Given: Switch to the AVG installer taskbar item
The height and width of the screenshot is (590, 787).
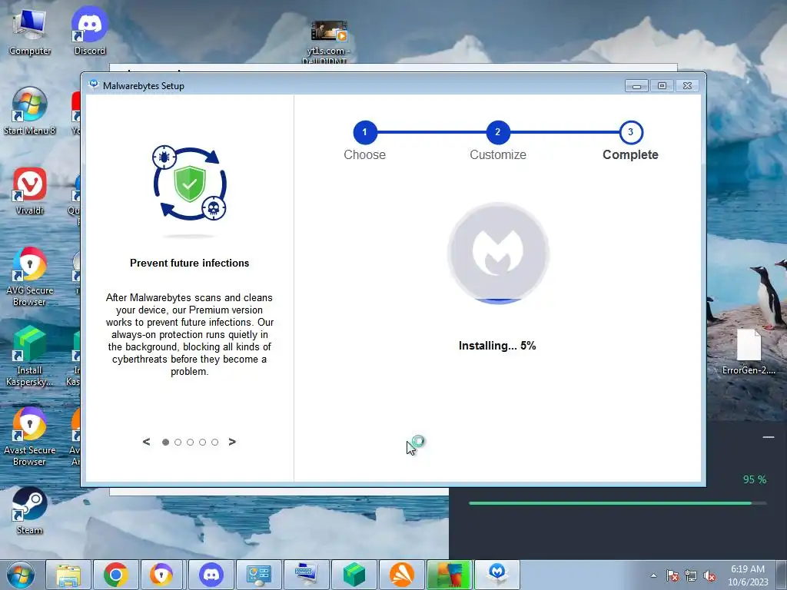Looking at the screenshot, I should (x=450, y=575).
